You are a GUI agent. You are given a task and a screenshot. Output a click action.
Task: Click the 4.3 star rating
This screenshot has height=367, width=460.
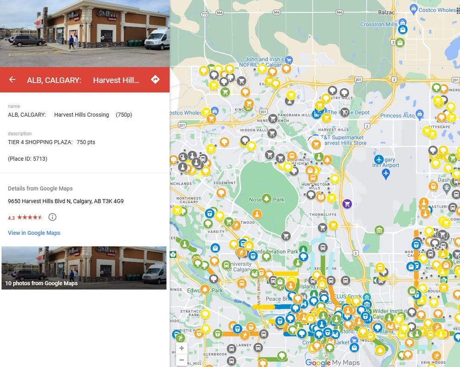(25, 217)
